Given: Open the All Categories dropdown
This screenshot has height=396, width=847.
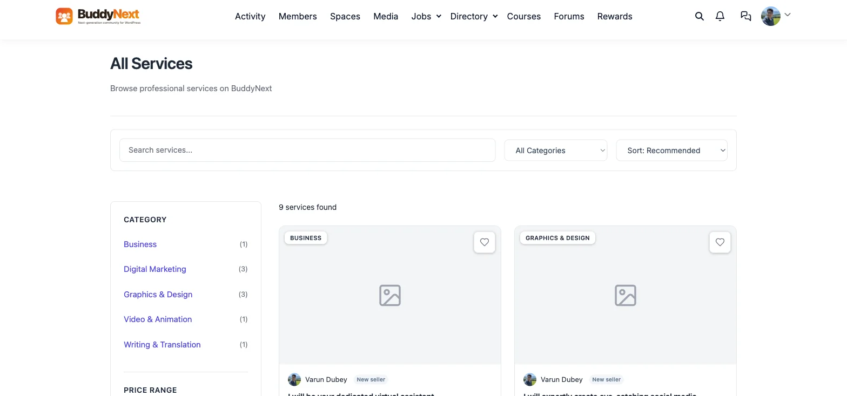Looking at the screenshot, I should pyautogui.click(x=556, y=151).
